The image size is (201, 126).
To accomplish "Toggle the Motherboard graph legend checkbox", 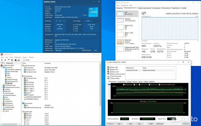I will 123,84.
